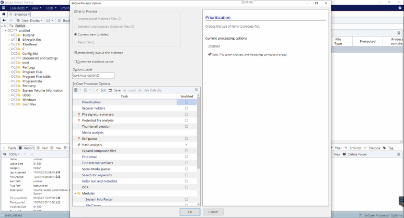This screenshot has height=218, width=404.
Task: Click the back arrow in Evidence toolbar
Action: 4,20
